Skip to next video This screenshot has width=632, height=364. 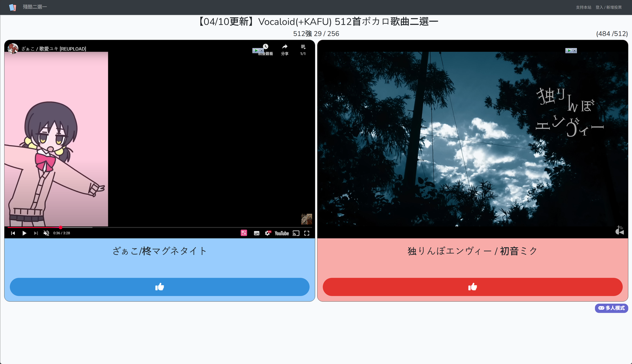click(x=36, y=233)
